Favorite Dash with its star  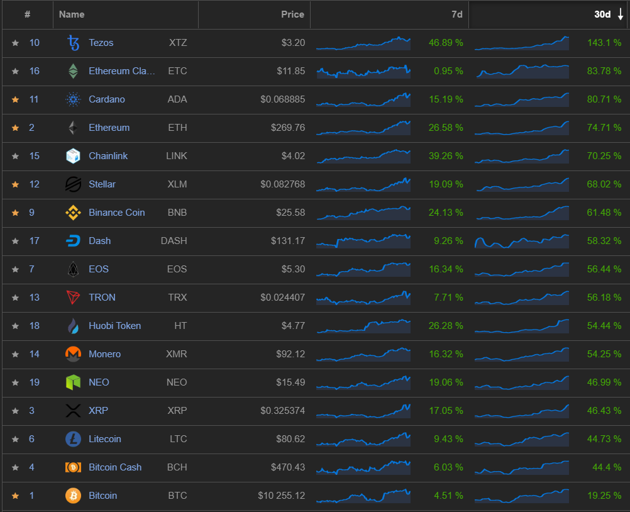tap(15, 241)
